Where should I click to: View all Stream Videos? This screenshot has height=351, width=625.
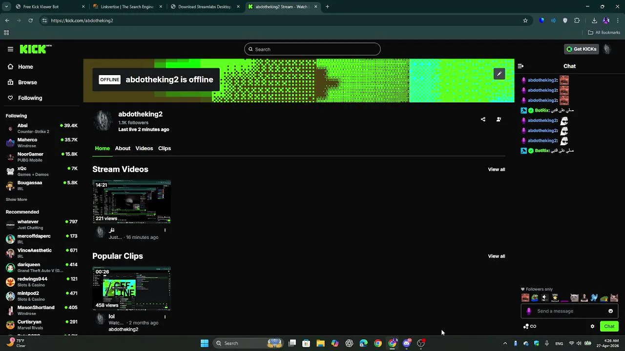pos(497,169)
